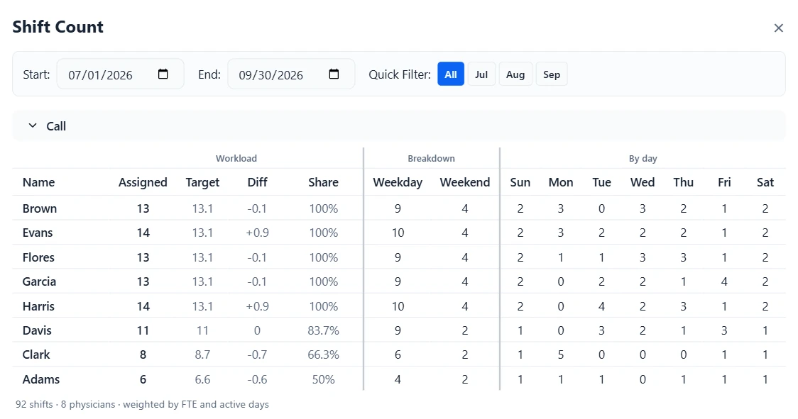Click the Thu column header

coord(684,182)
